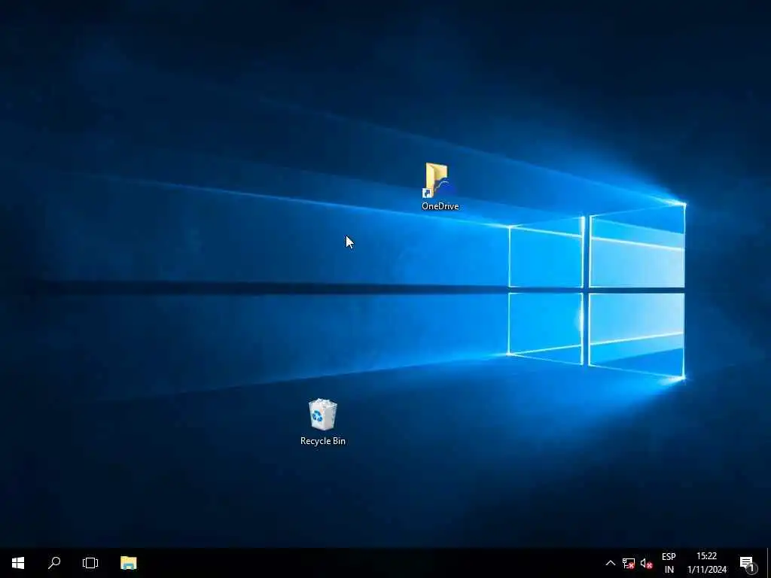This screenshot has height=578, width=771.
Task: Select the Recycle Bin desktop icon
Action: [x=322, y=422]
